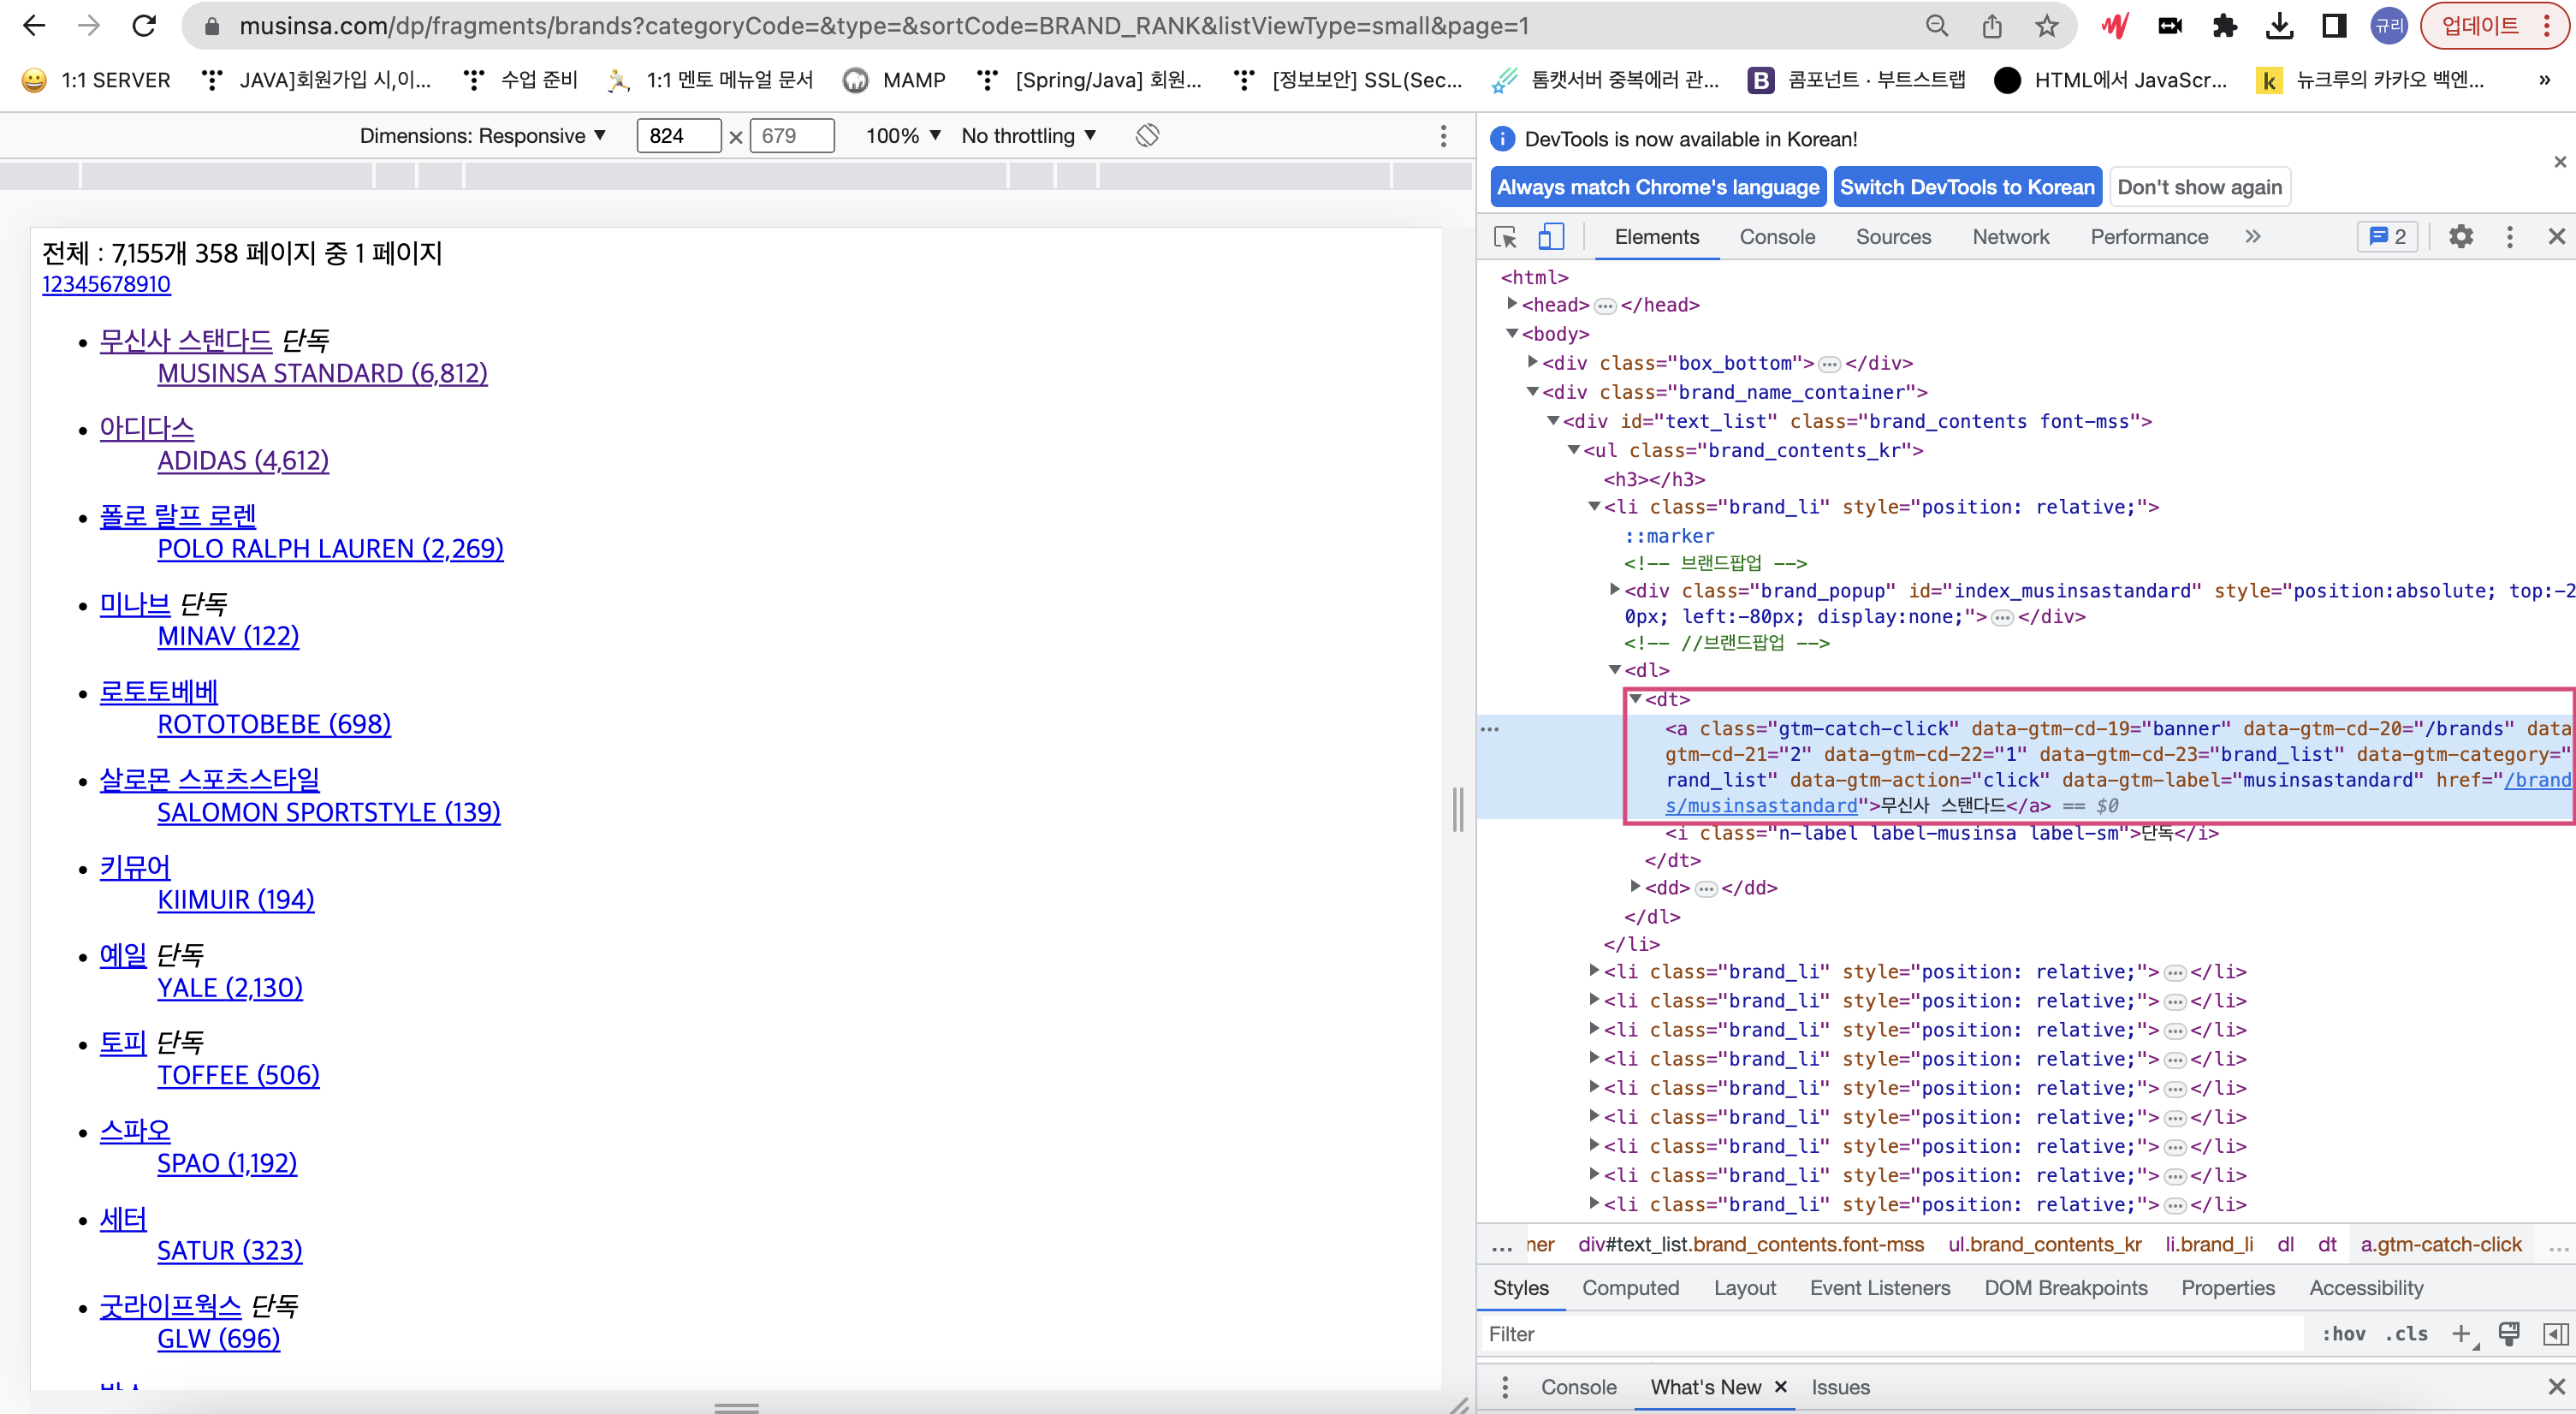The width and height of the screenshot is (2576, 1414).
Task: Click the pagination 12345678910 link
Action: [x=106, y=284]
